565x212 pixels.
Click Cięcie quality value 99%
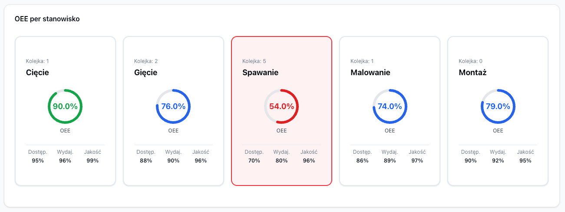pyautogui.click(x=93, y=161)
